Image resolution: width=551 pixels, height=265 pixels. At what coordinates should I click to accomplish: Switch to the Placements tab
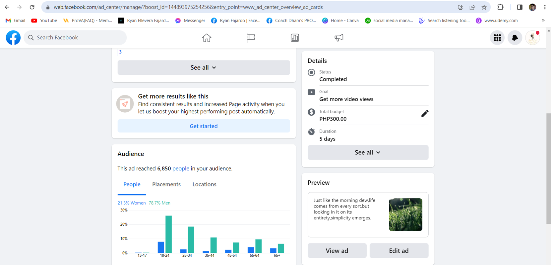[166, 184]
